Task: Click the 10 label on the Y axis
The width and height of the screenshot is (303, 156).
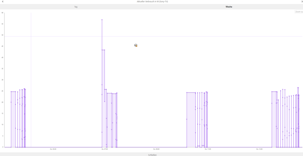Action: coord(2,125)
